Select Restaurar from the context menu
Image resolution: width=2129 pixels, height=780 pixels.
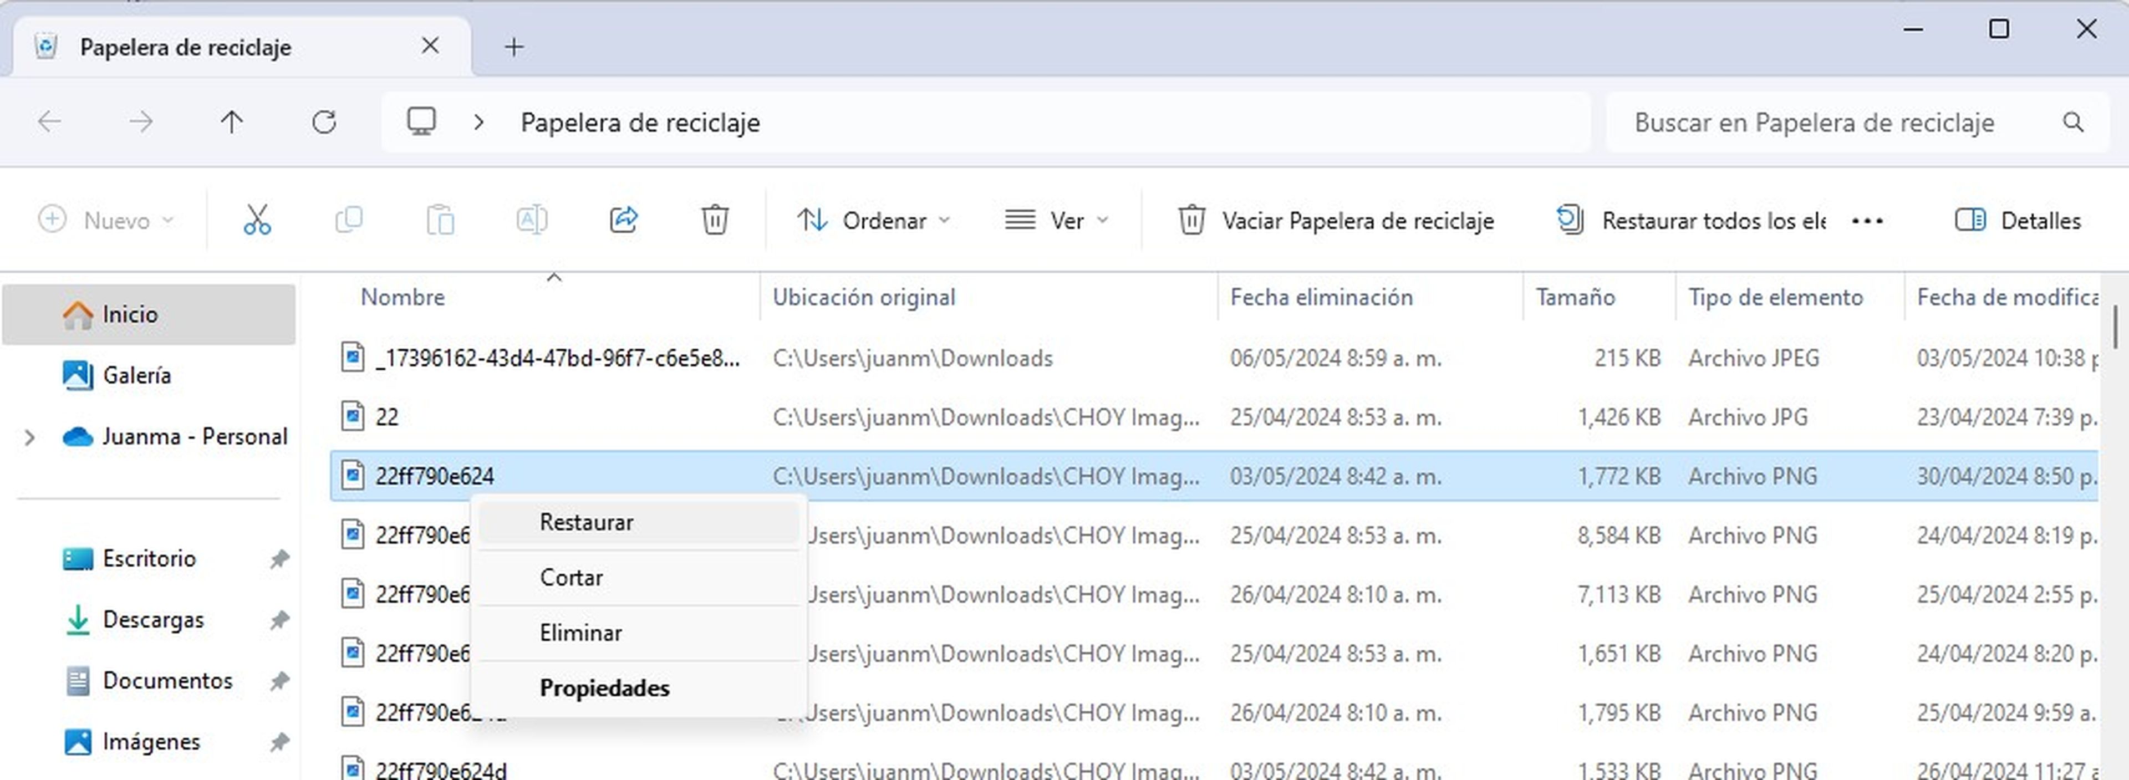click(x=585, y=521)
